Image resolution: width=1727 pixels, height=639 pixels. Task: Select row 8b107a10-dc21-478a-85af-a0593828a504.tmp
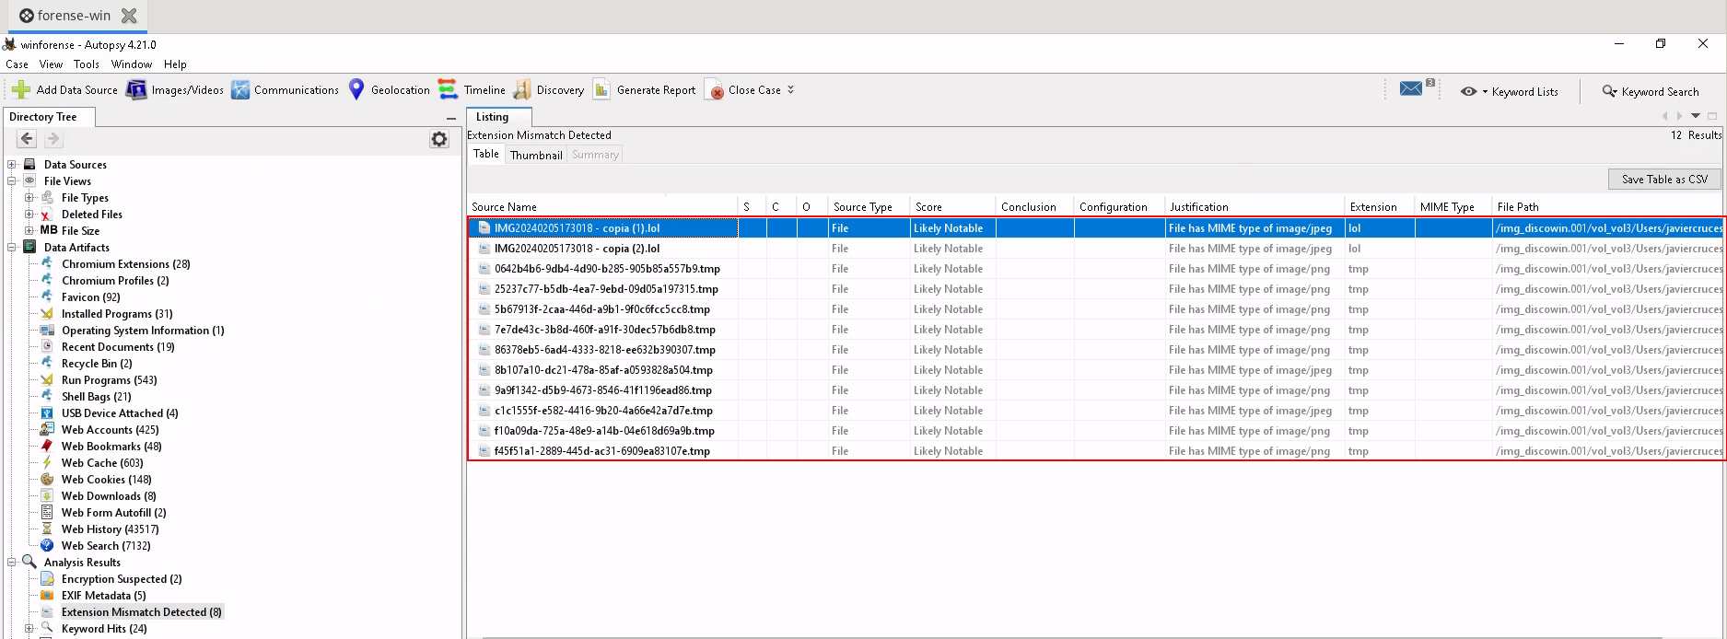(x=1095, y=370)
